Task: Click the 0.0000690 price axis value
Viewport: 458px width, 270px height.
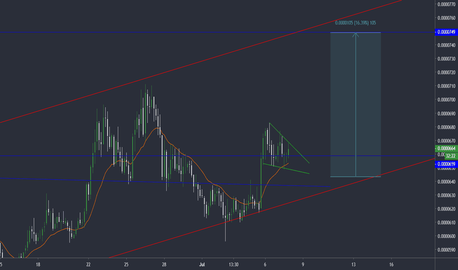Action: pos(446,113)
